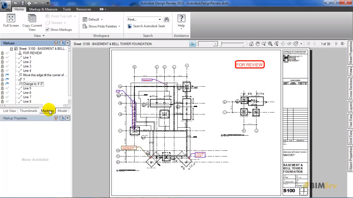Select the Zoom in/out magnifier tool
This screenshot has height=198, width=353.
(x=264, y=44)
